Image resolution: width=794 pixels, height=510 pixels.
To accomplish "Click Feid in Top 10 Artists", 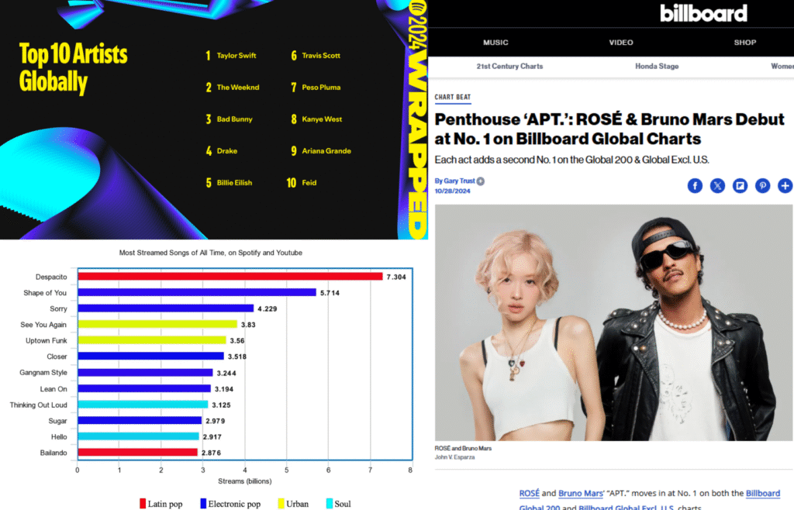I will (309, 183).
